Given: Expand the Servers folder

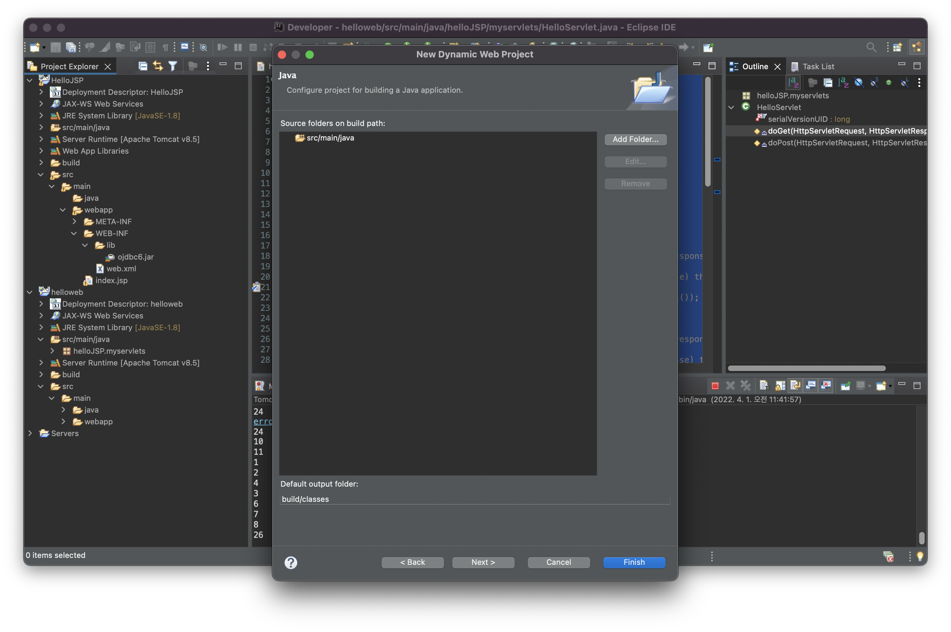Looking at the screenshot, I should [30, 433].
